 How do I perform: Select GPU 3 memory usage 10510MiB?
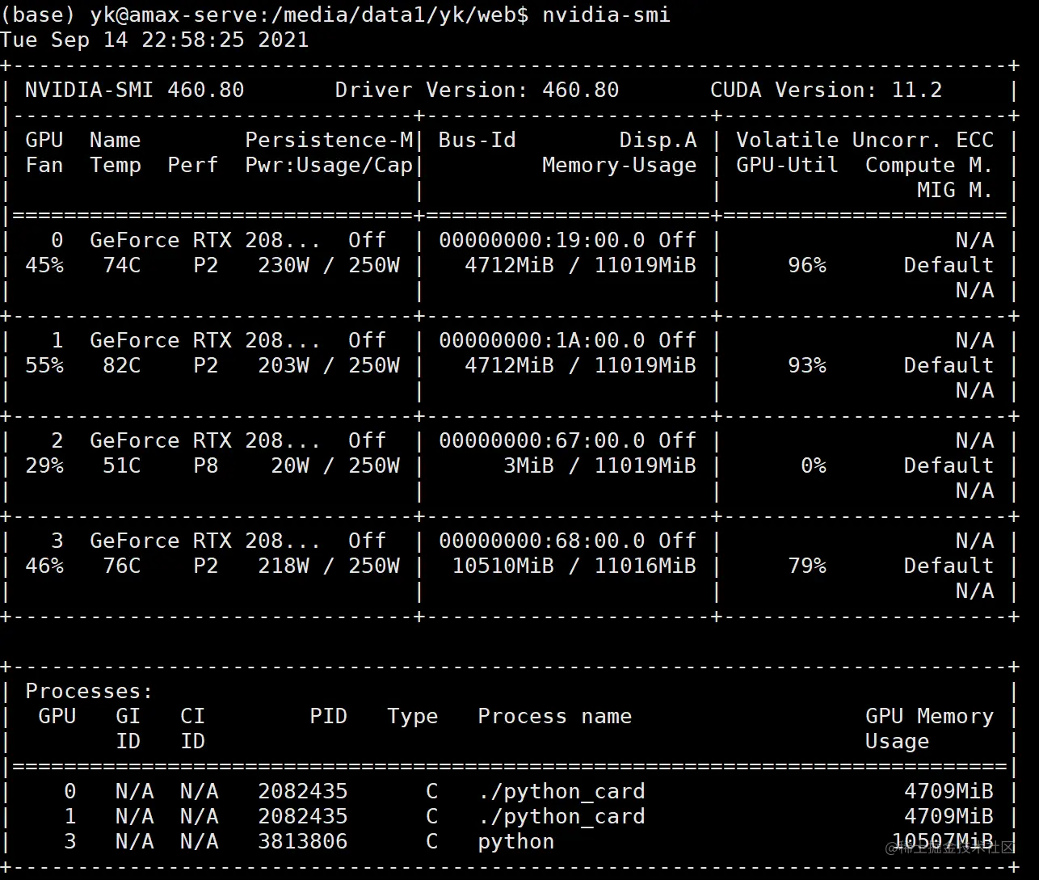click(503, 566)
